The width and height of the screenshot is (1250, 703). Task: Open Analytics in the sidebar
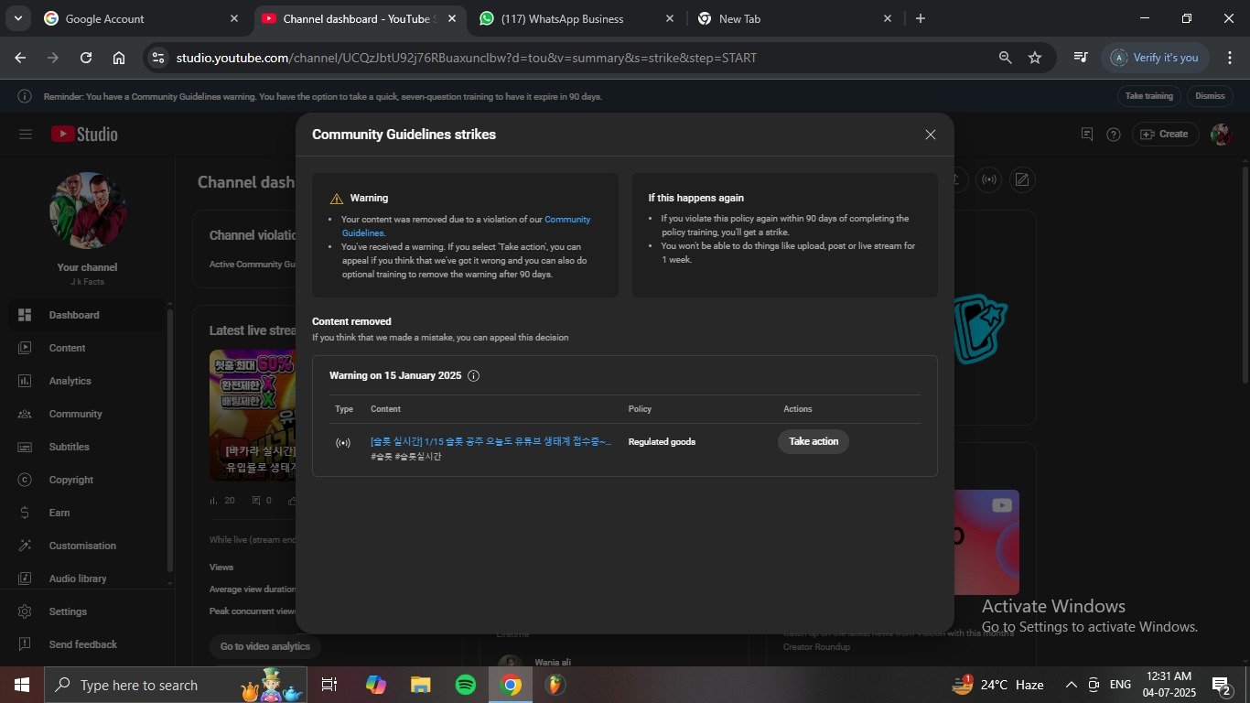87,381
